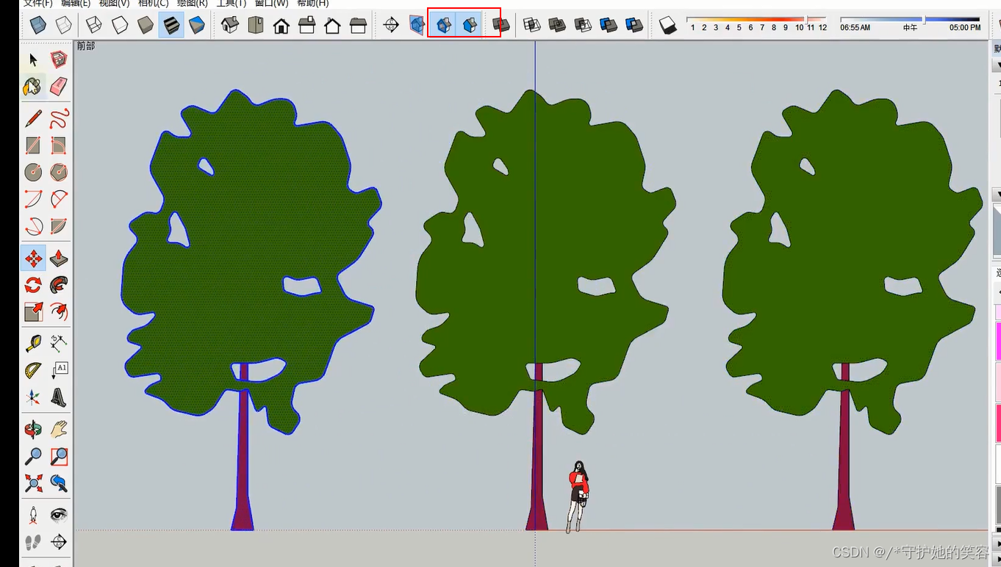Select the Polygon tool

tap(59, 172)
